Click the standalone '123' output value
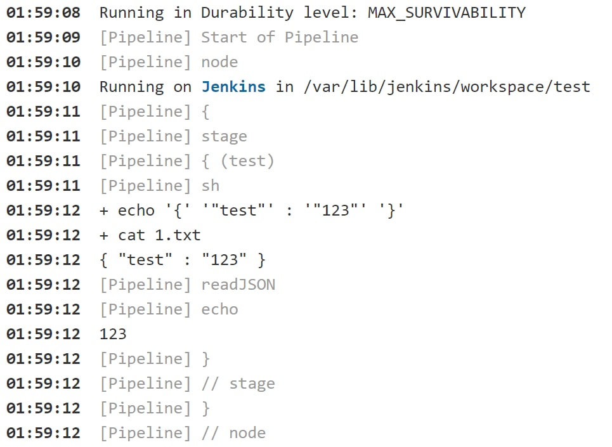Image resolution: width=612 pixels, height=447 pixels. [113, 334]
